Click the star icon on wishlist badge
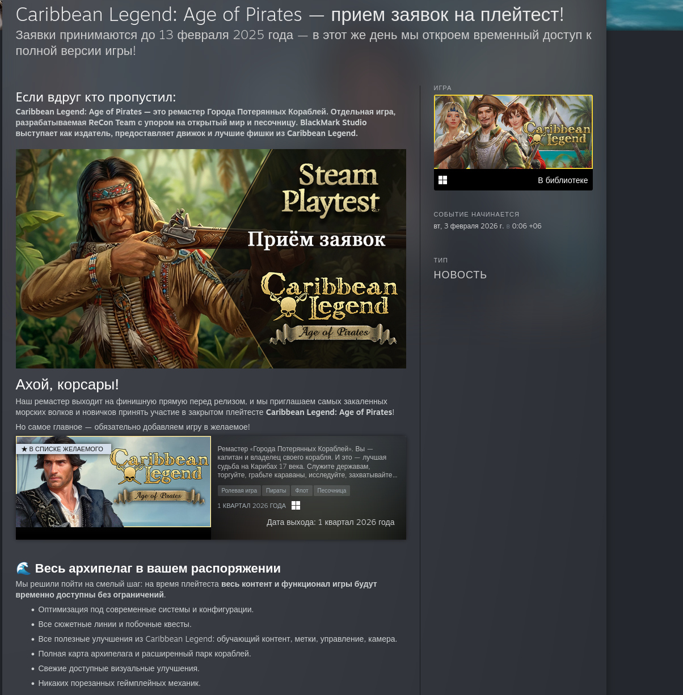Screen dimensions: 683x695 pyautogui.click(x=24, y=449)
